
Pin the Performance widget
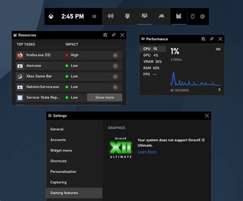coord(212,39)
